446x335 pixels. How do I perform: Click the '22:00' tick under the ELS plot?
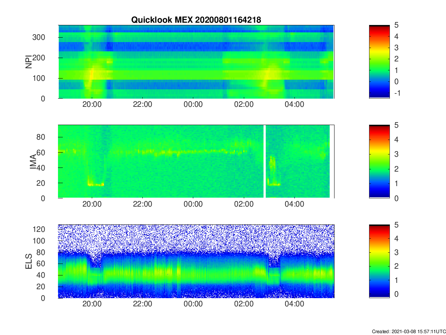pyautogui.click(x=143, y=304)
